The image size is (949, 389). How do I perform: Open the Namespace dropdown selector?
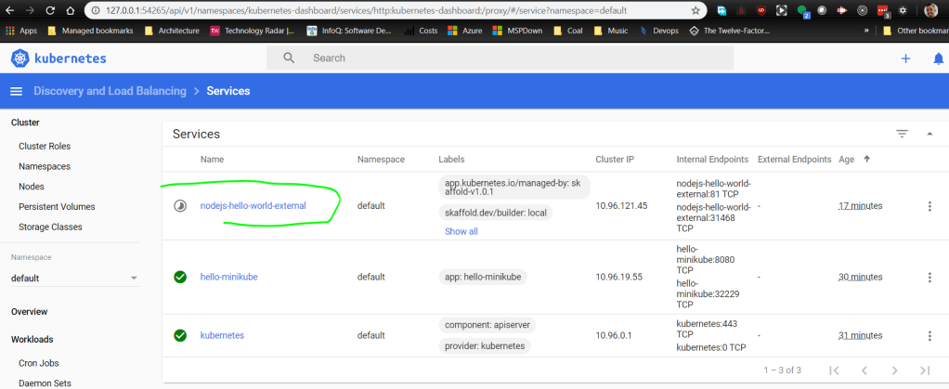click(x=74, y=278)
